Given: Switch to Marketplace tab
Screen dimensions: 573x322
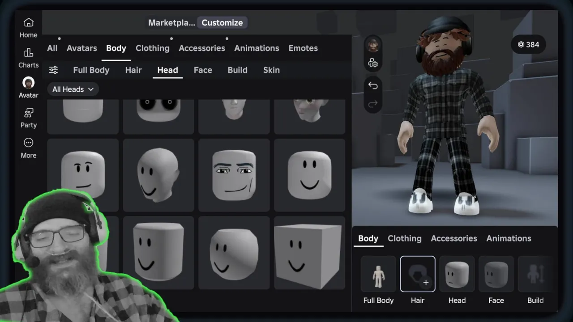Looking at the screenshot, I should pyautogui.click(x=171, y=23).
